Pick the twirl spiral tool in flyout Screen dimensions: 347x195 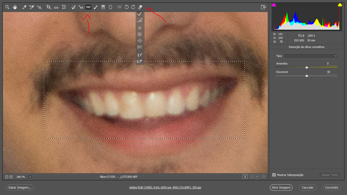pyautogui.click(x=140, y=28)
